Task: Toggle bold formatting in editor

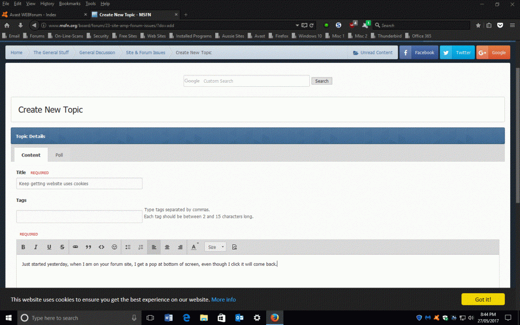Action: click(x=23, y=247)
